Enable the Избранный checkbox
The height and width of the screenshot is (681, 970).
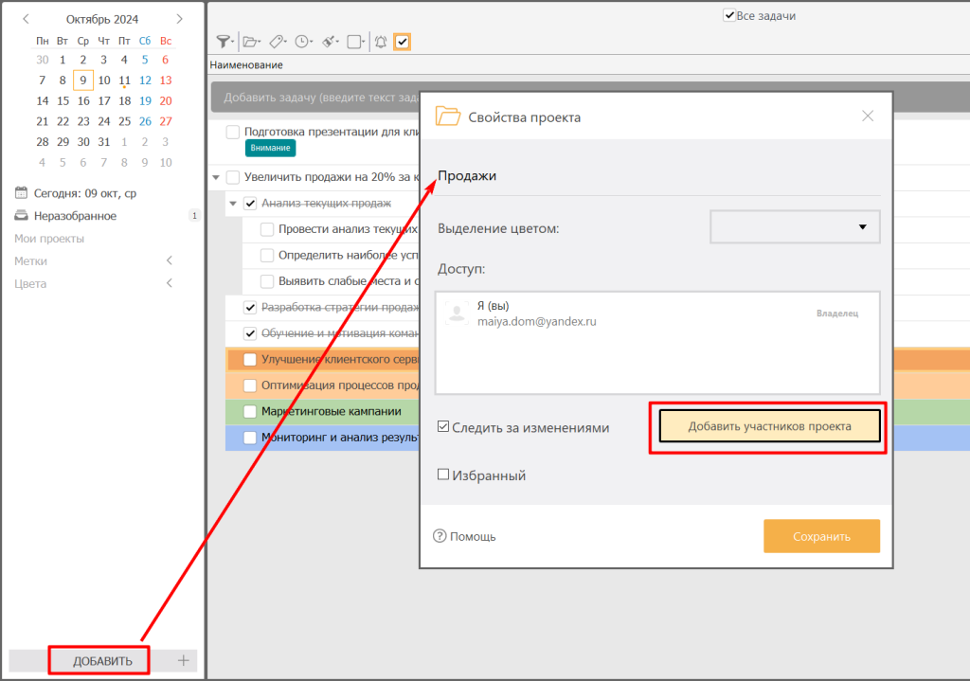pos(443,475)
